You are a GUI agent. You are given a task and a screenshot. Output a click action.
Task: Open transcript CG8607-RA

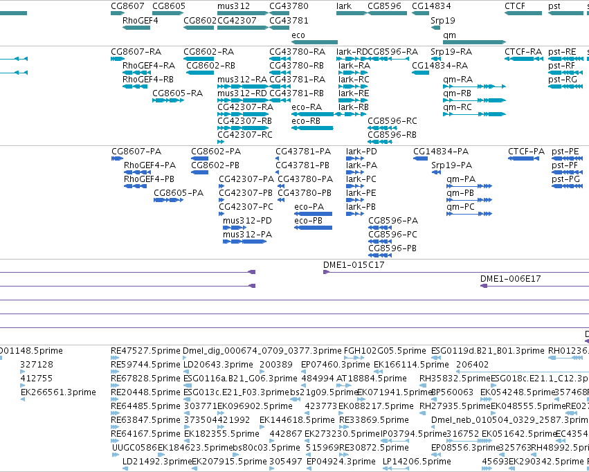[136, 51]
